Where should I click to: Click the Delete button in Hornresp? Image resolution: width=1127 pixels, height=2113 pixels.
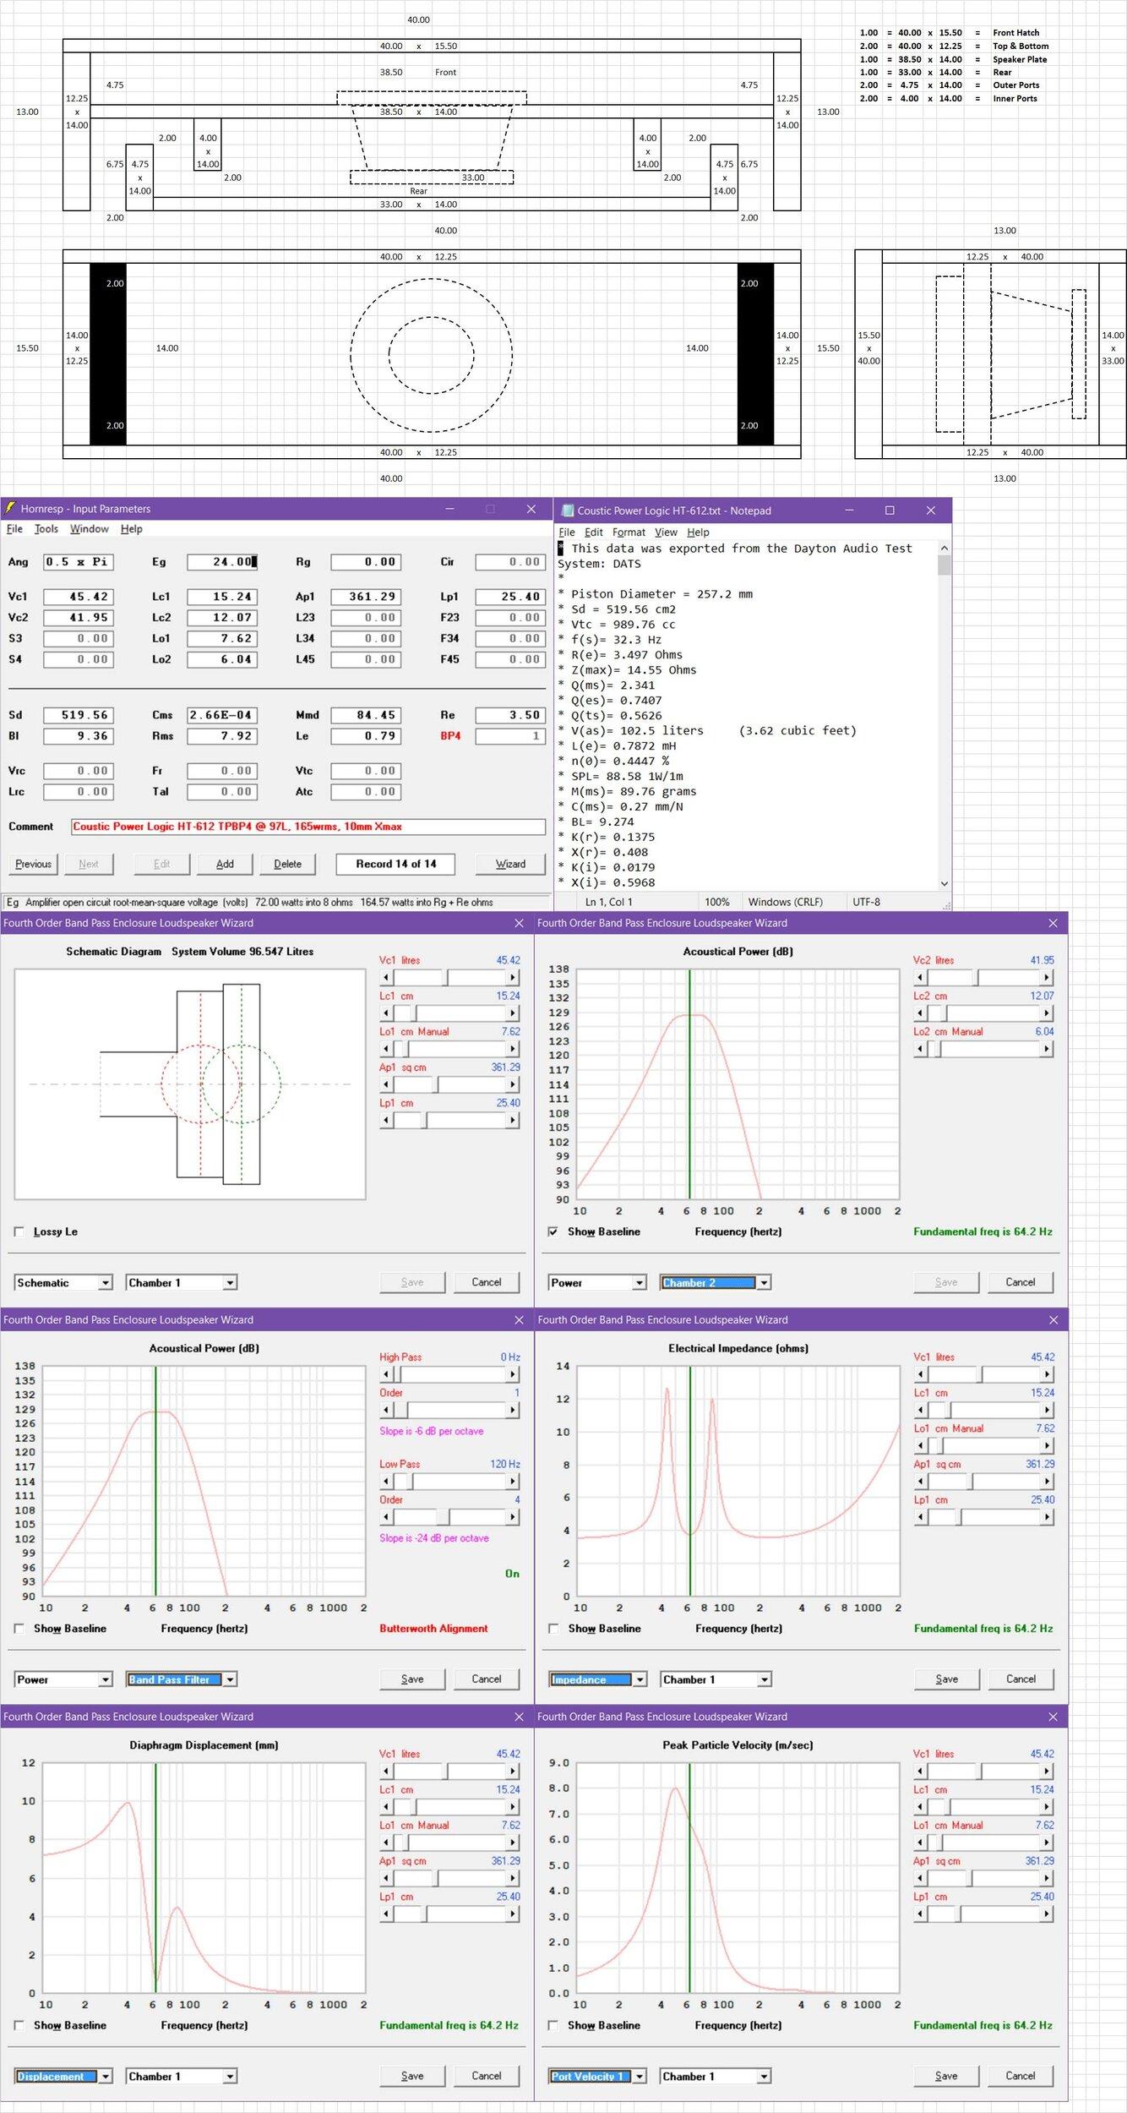[x=288, y=864]
